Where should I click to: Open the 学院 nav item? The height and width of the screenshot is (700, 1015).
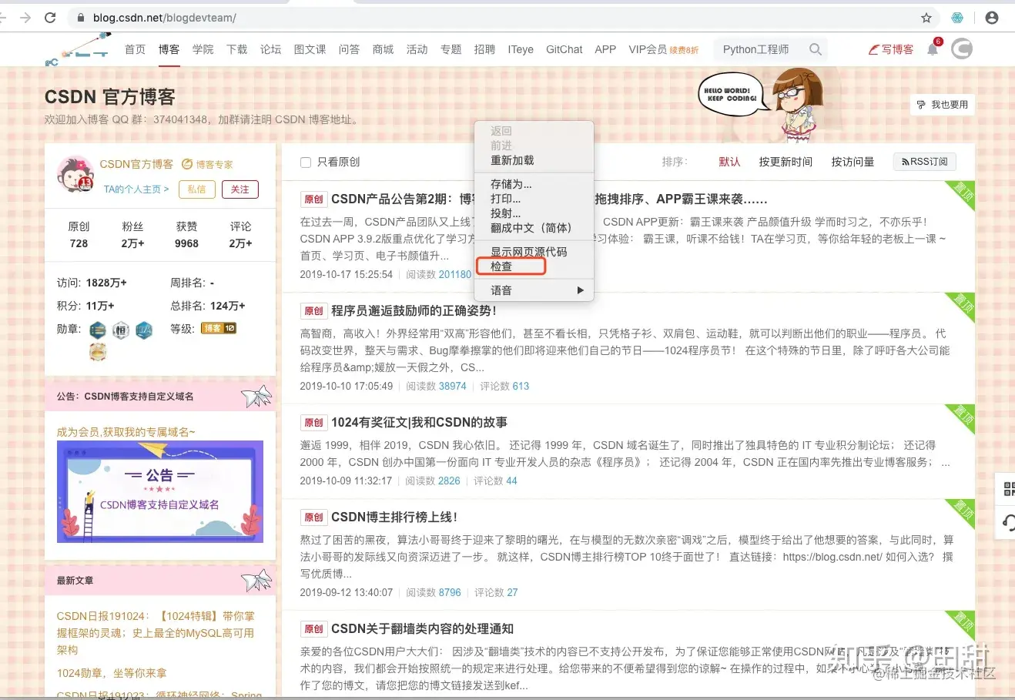(x=203, y=49)
